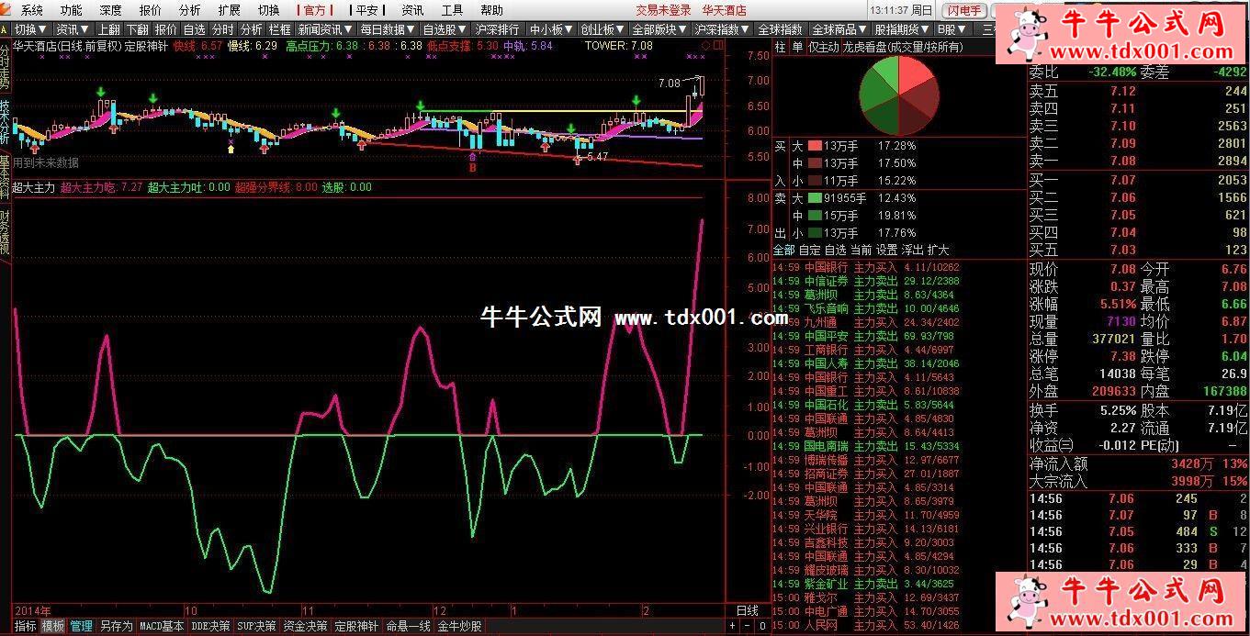This screenshot has height=636, width=1250.
Task: Click the plus zoom button beside 日线
Action: pos(732,627)
